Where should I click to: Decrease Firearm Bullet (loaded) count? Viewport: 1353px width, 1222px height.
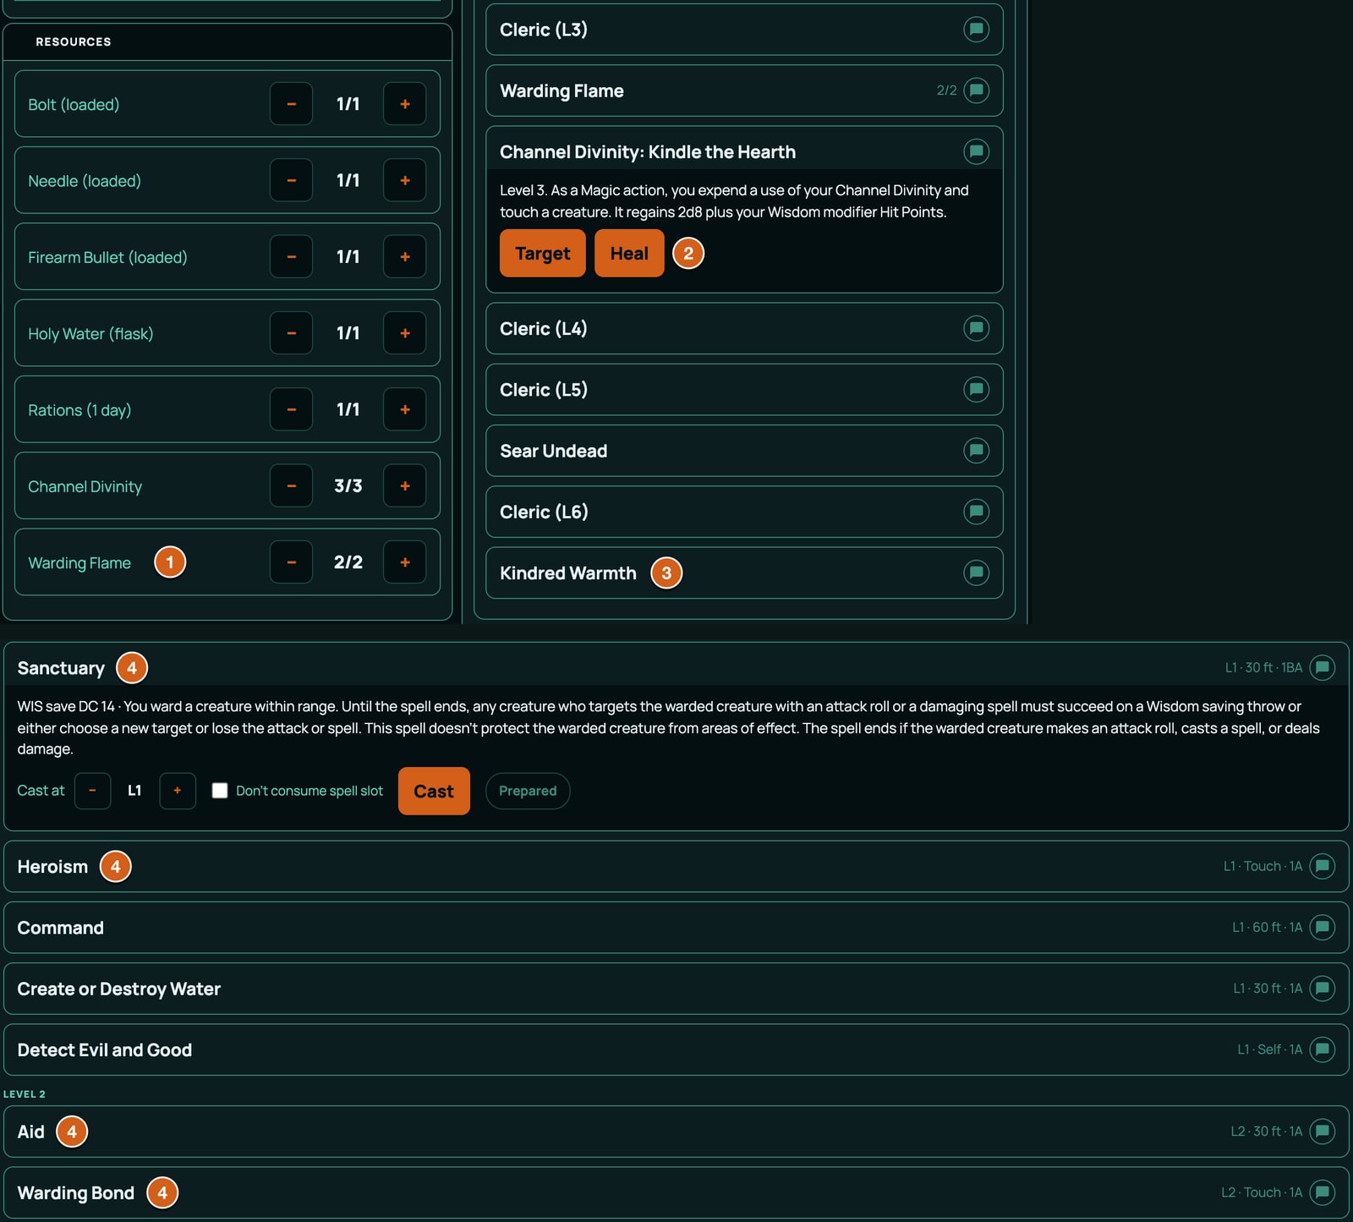point(291,256)
